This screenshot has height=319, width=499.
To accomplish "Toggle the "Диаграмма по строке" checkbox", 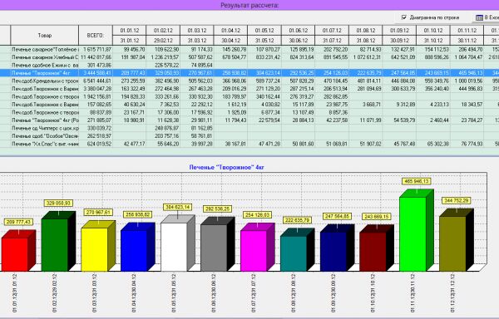I will pos(404,17).
